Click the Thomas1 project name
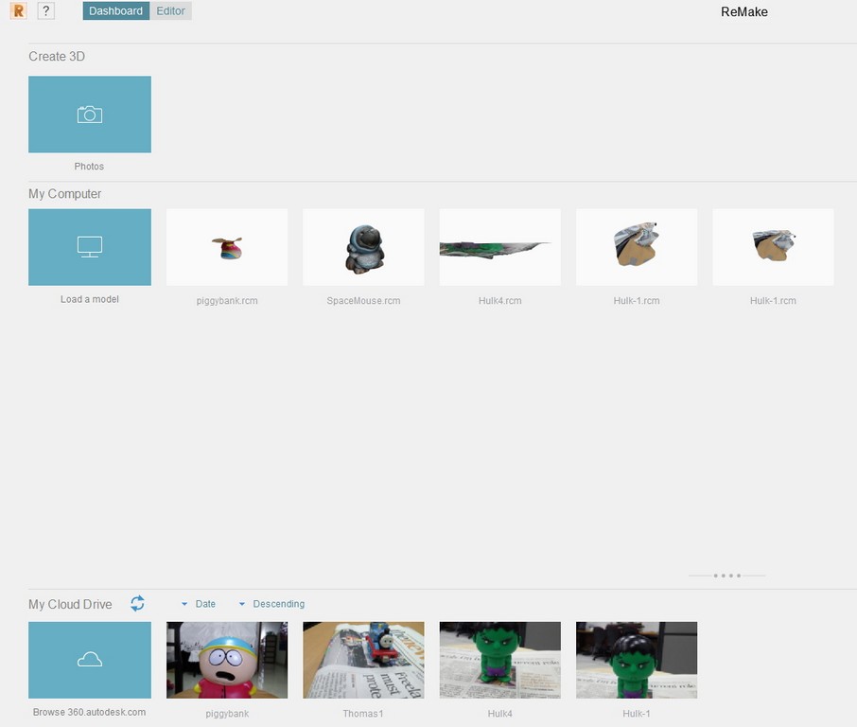Screen dimensions: 857x727 [x=363, y=714]
